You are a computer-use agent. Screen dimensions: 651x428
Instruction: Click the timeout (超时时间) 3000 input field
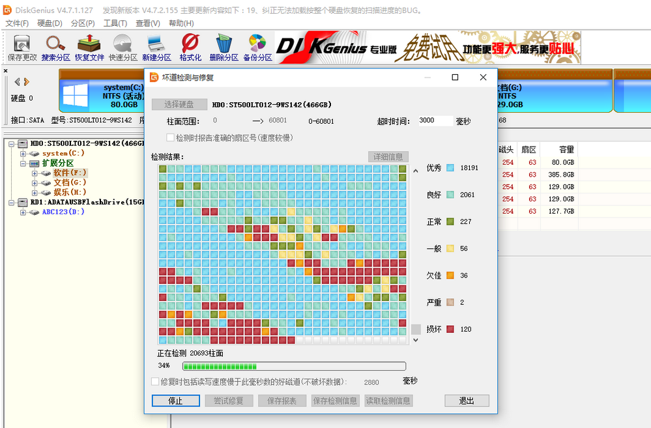click(435, 121)
